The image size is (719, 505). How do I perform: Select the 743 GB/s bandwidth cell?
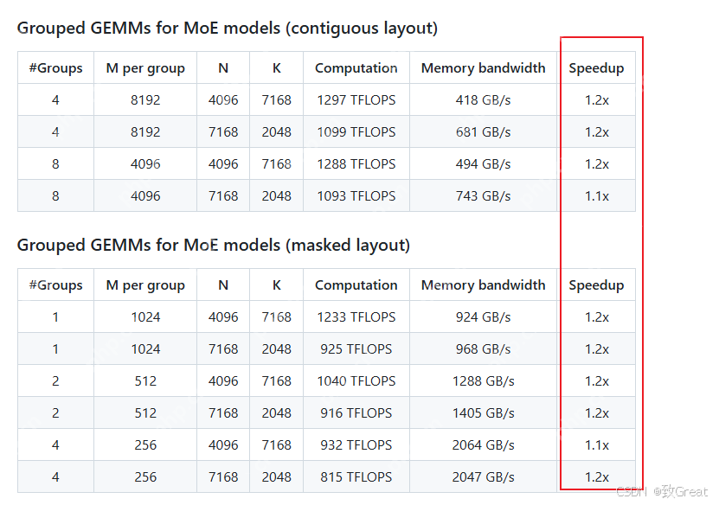pyautogui.click(x=483, y=196)
